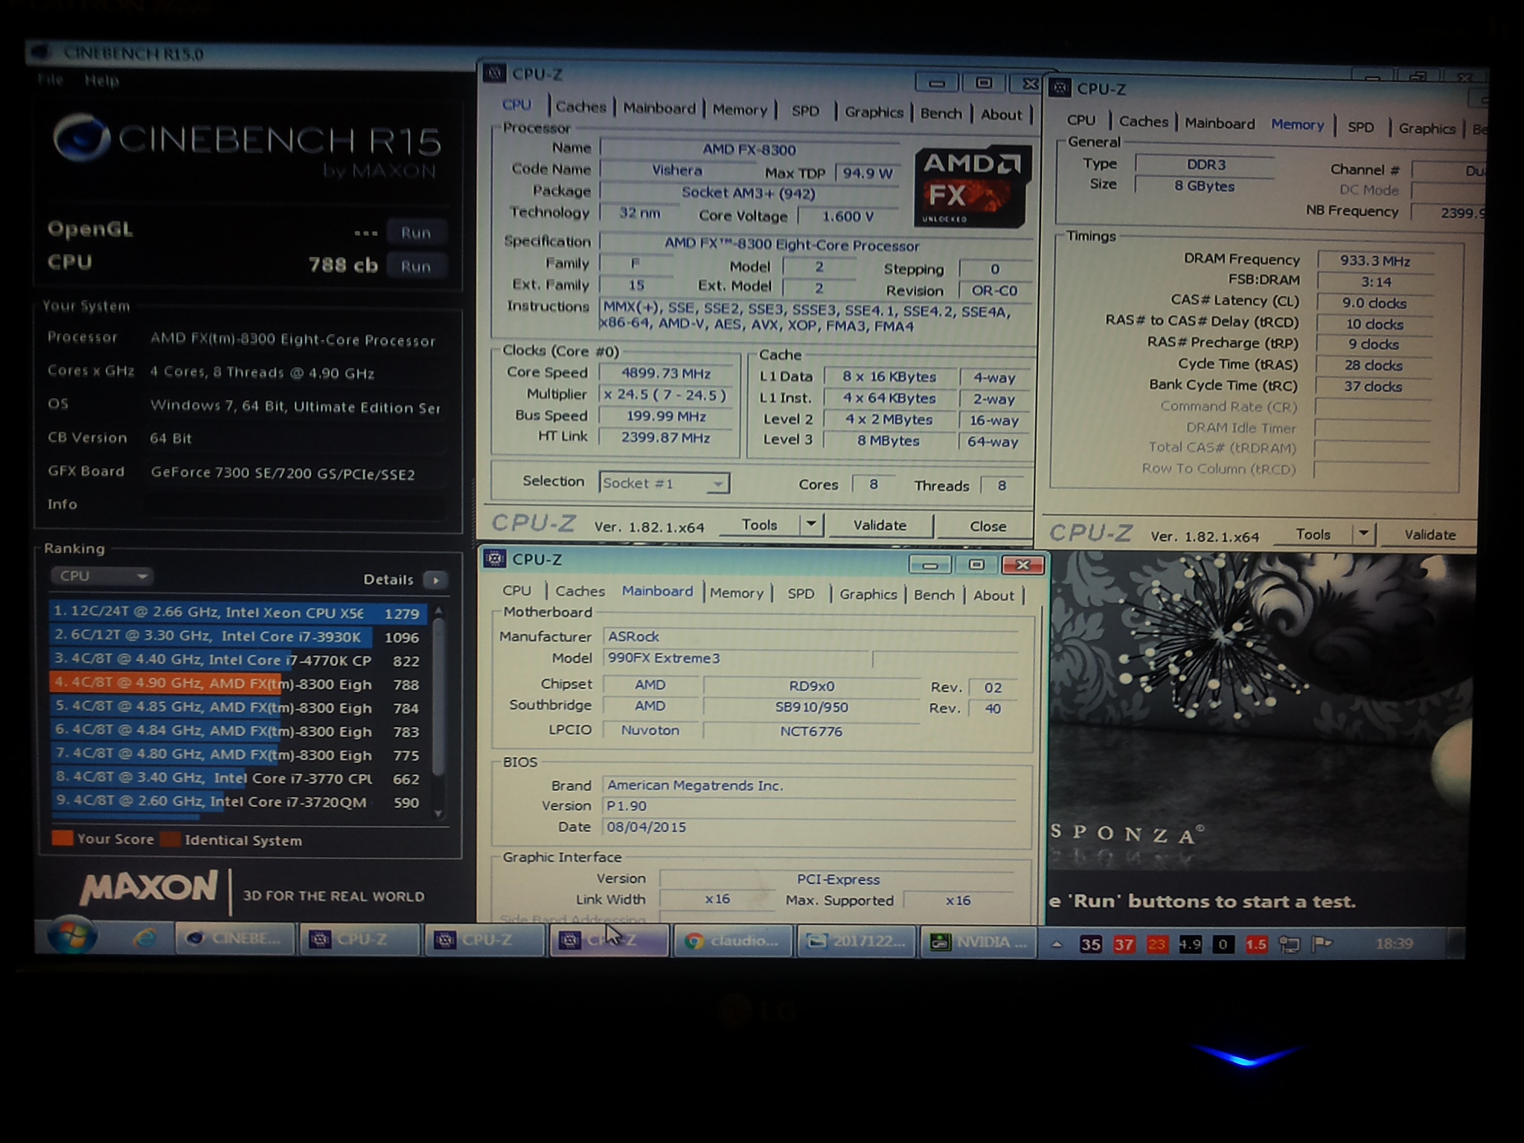This screenshot has height=1143, width=1524.
Task: Open the Cinebench File menu
Action: [51, 80]
